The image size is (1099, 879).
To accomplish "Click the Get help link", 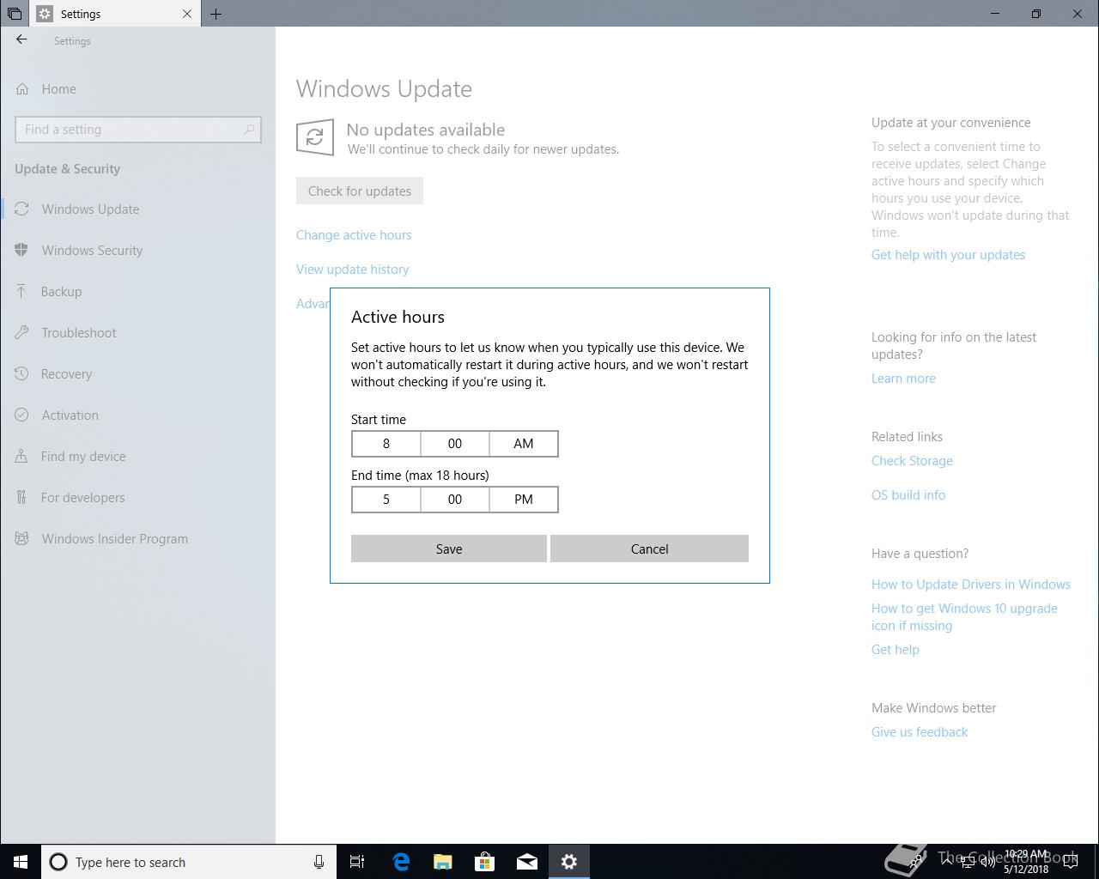I will point(896,650).
